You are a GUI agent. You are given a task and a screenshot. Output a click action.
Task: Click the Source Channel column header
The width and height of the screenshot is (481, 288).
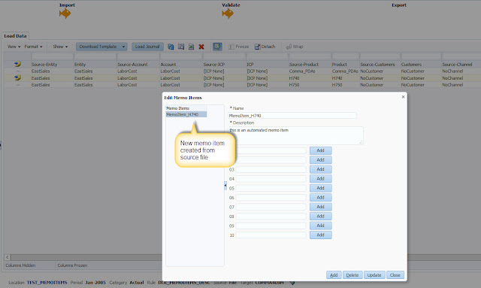[x=457, y=65]
